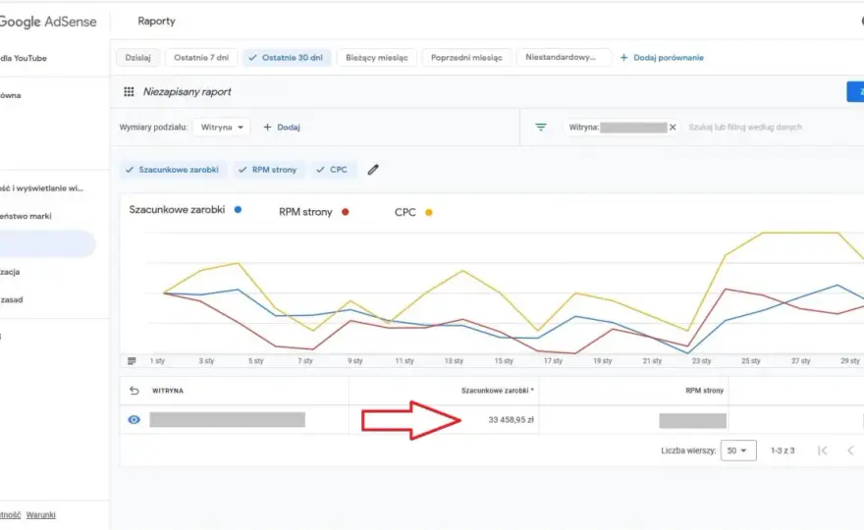The height and width of the screenshot is (530, 864).
Task: Select the Bieżący miesiąc range
Action: (x=377, y=57)
